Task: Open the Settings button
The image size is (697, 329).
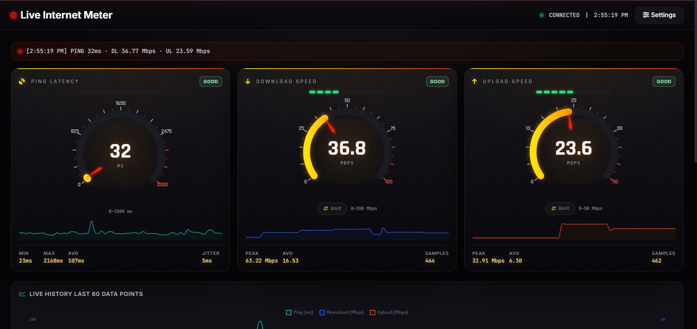Action: click(659, 15)
